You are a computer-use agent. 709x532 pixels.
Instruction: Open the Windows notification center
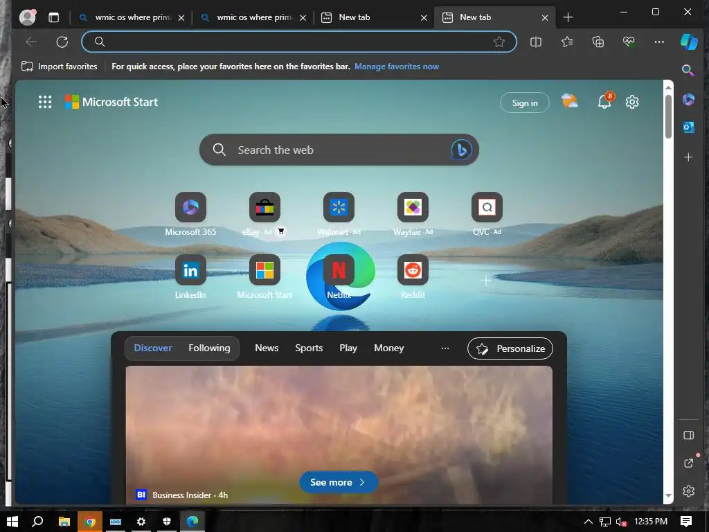point(686,522)
